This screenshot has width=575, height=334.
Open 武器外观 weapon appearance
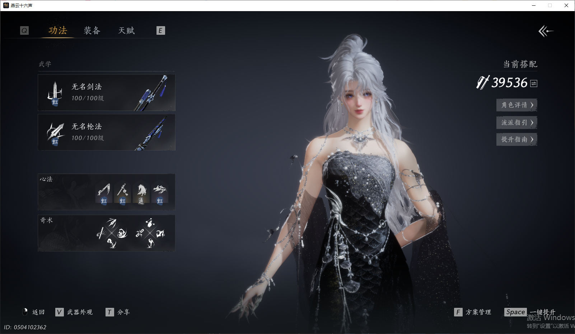coord(75,312)
